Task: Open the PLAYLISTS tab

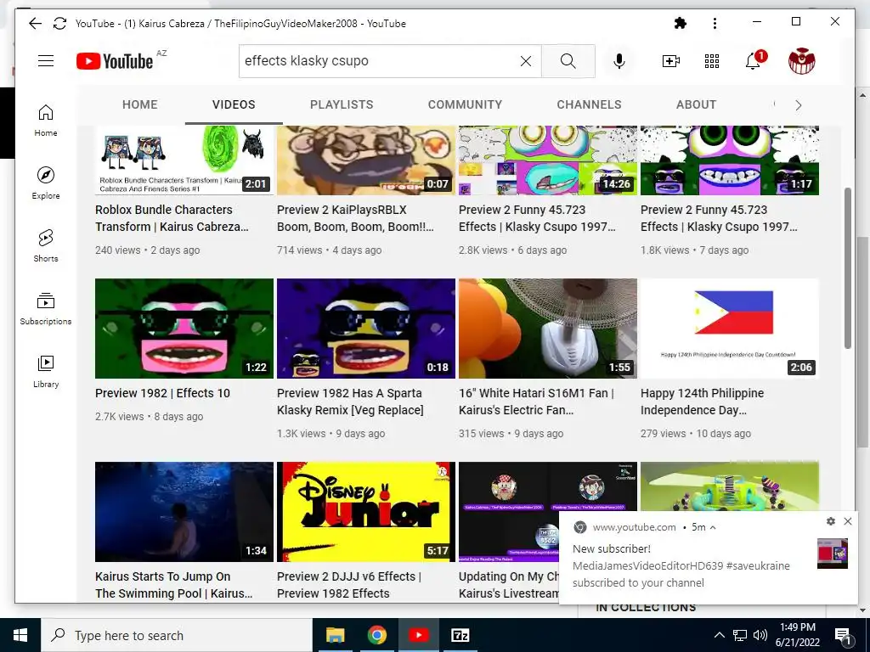Action: point(342,104)
